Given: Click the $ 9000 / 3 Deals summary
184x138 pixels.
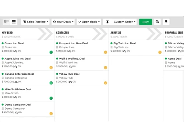Looking at the screenshot, I should [x=65, y=37].
